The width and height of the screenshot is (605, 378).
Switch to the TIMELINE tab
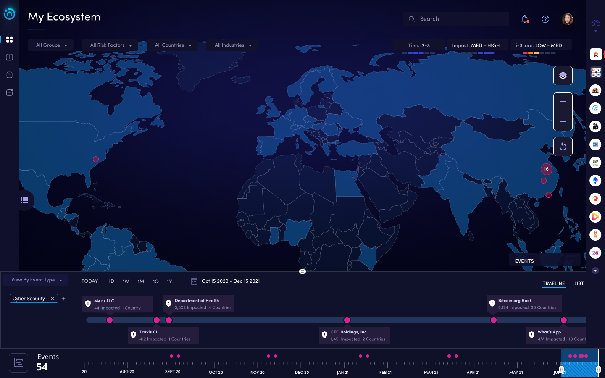point(553,283)
